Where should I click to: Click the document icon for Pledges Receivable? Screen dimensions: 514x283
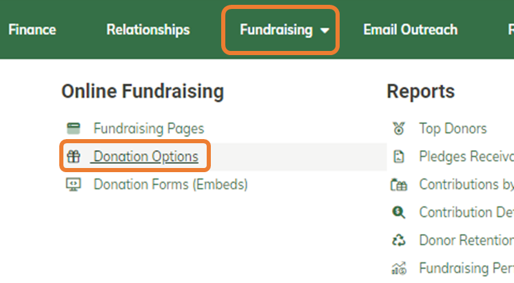coord(399,156)
